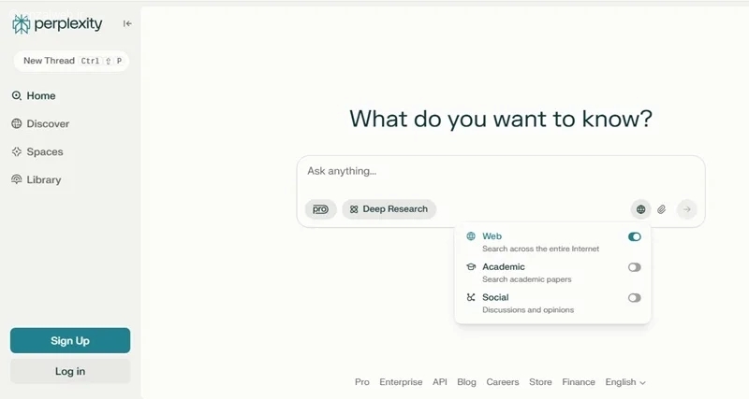Click the Academic graduation cap icon

tap(471, 266)
